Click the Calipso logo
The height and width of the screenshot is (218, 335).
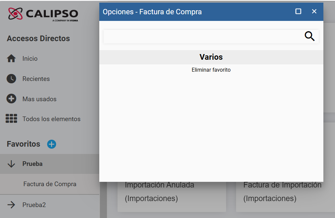[x=43, y=14]
